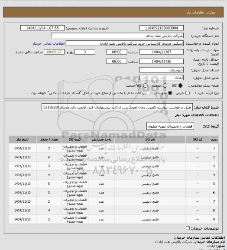The height and width of the screenshot is (250, 227).
Task: Click the requester field اسکندر مریدی
Action: (125, 43)
